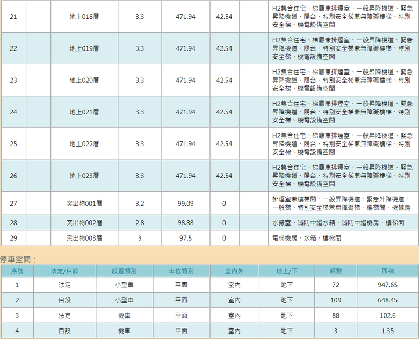The height and width of the screenshot is (339, 419).
Task: Click parking count 109
Action: coord(336,300)
